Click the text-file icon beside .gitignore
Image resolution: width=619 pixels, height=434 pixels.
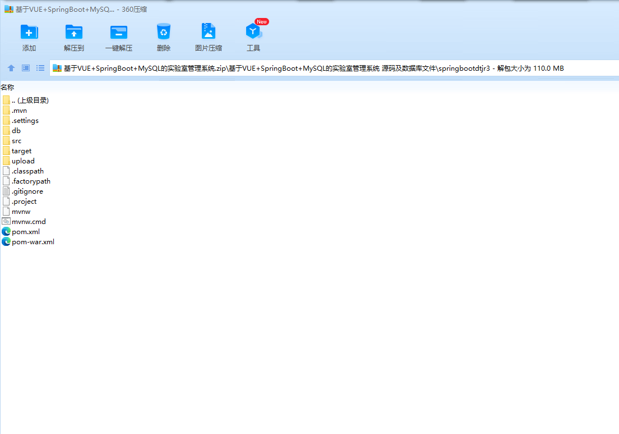pyautogui.click(x=6, y=191)
